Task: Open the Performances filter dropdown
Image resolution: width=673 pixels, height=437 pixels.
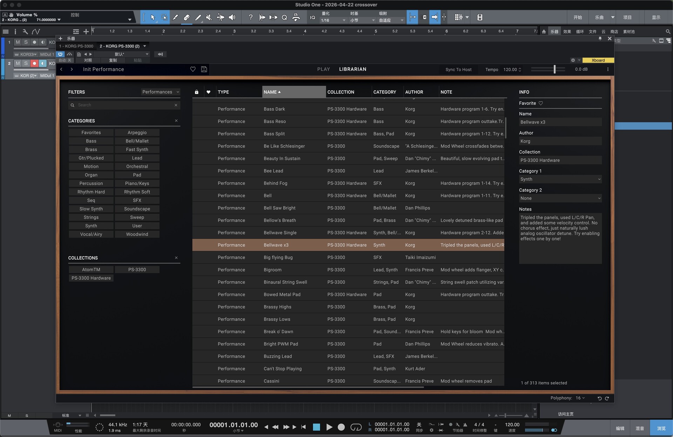Action: [161, 92]
